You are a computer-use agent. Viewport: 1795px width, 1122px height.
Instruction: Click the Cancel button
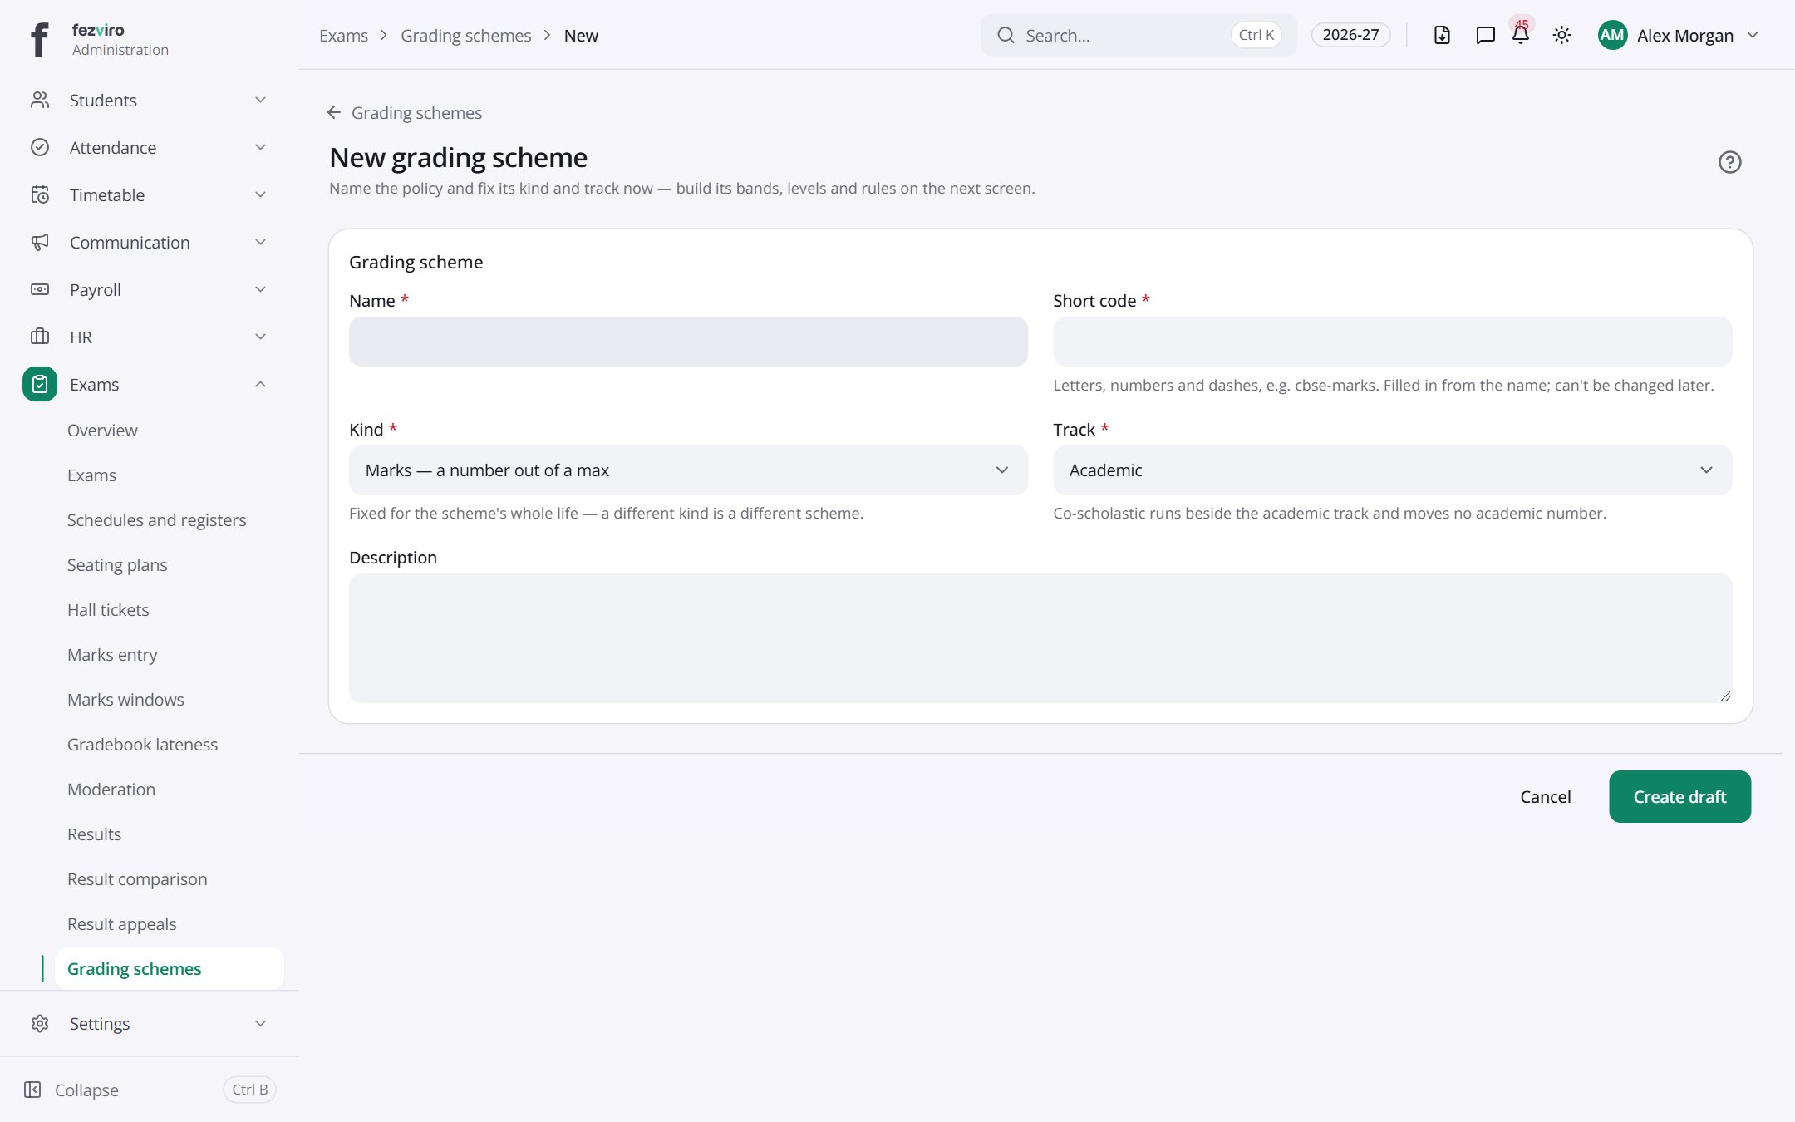(1545, 797)
